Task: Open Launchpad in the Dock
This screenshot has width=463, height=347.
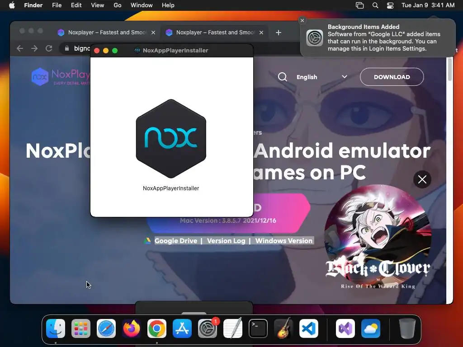Action: pyautogui.click(x=81, y=328)
